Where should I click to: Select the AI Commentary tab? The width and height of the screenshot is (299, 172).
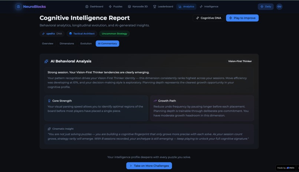pos(107,43)
